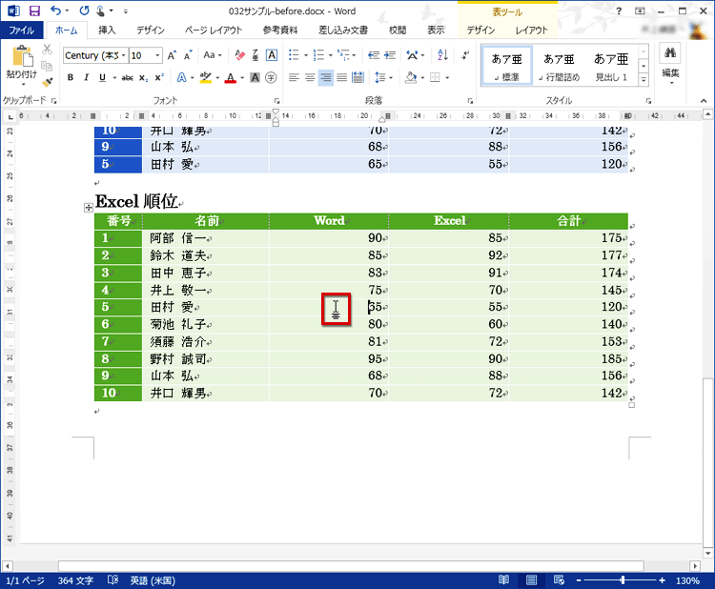Toggle Italic formatting

click(86, 78)
